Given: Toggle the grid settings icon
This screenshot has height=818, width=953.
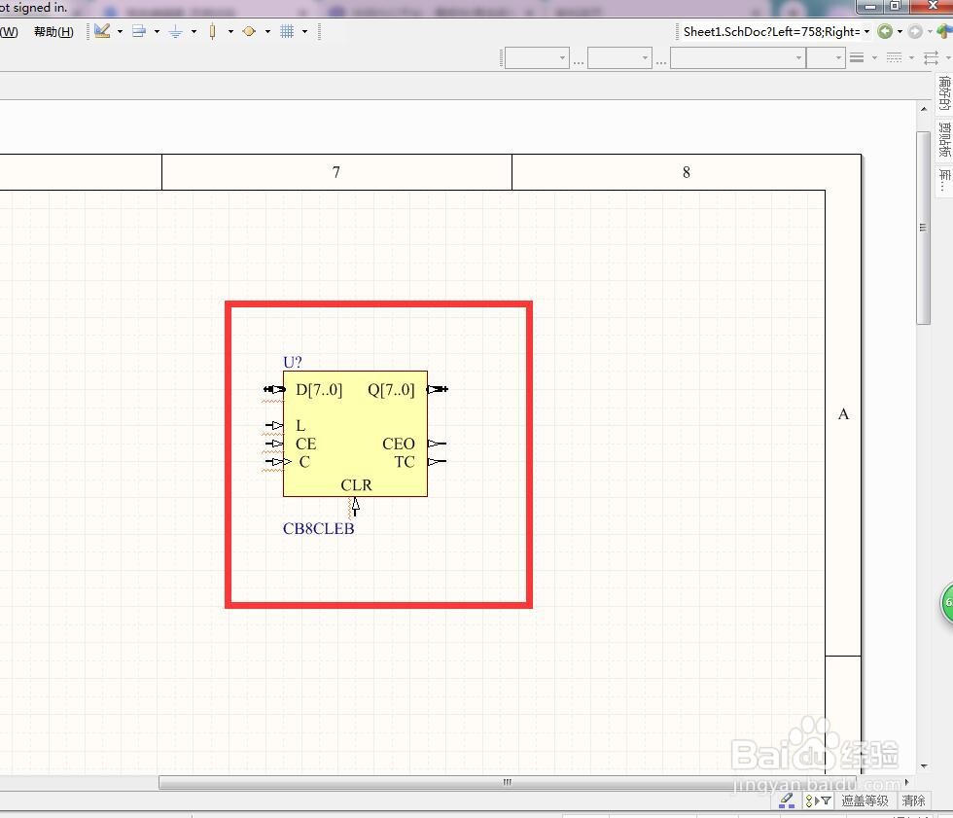Looking at the screenshot, I should pyautogui.click(x=287, y=31).
